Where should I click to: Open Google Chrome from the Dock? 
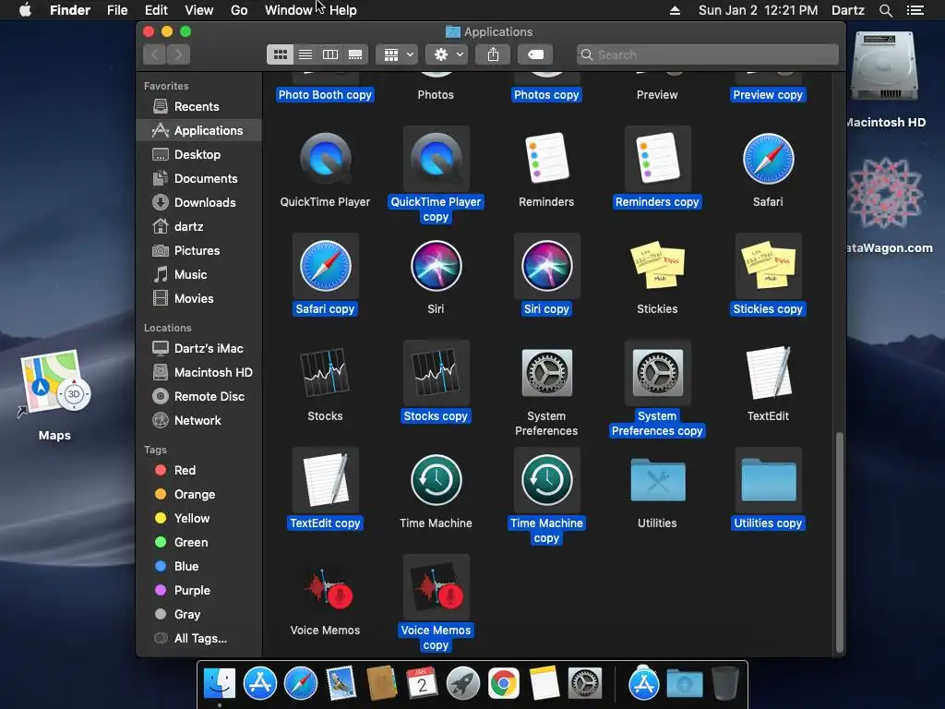[503, 683]
